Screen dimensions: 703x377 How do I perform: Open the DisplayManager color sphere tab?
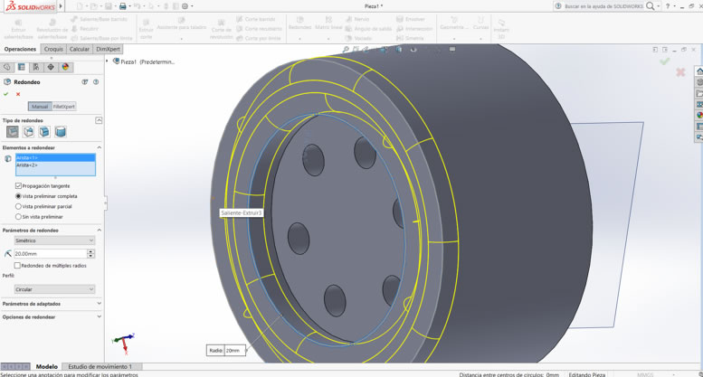[x=65, y=67]
